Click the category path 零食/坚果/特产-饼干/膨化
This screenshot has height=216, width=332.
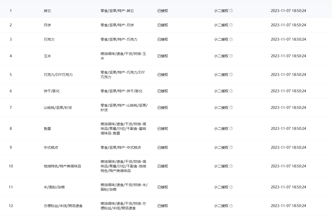coord(121,91)
